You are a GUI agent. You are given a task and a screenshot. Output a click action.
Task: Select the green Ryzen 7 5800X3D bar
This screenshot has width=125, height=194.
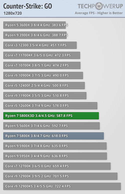click(51, 116)
